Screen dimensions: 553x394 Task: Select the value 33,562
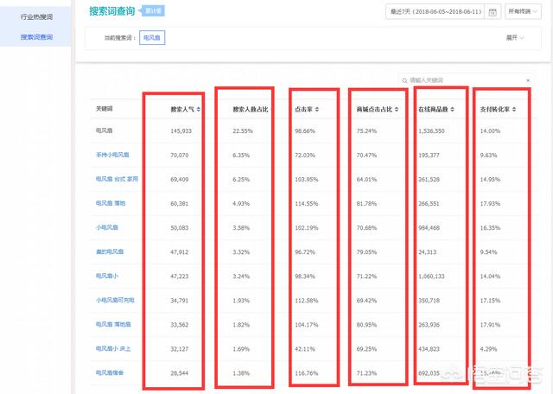coord(179,325)
